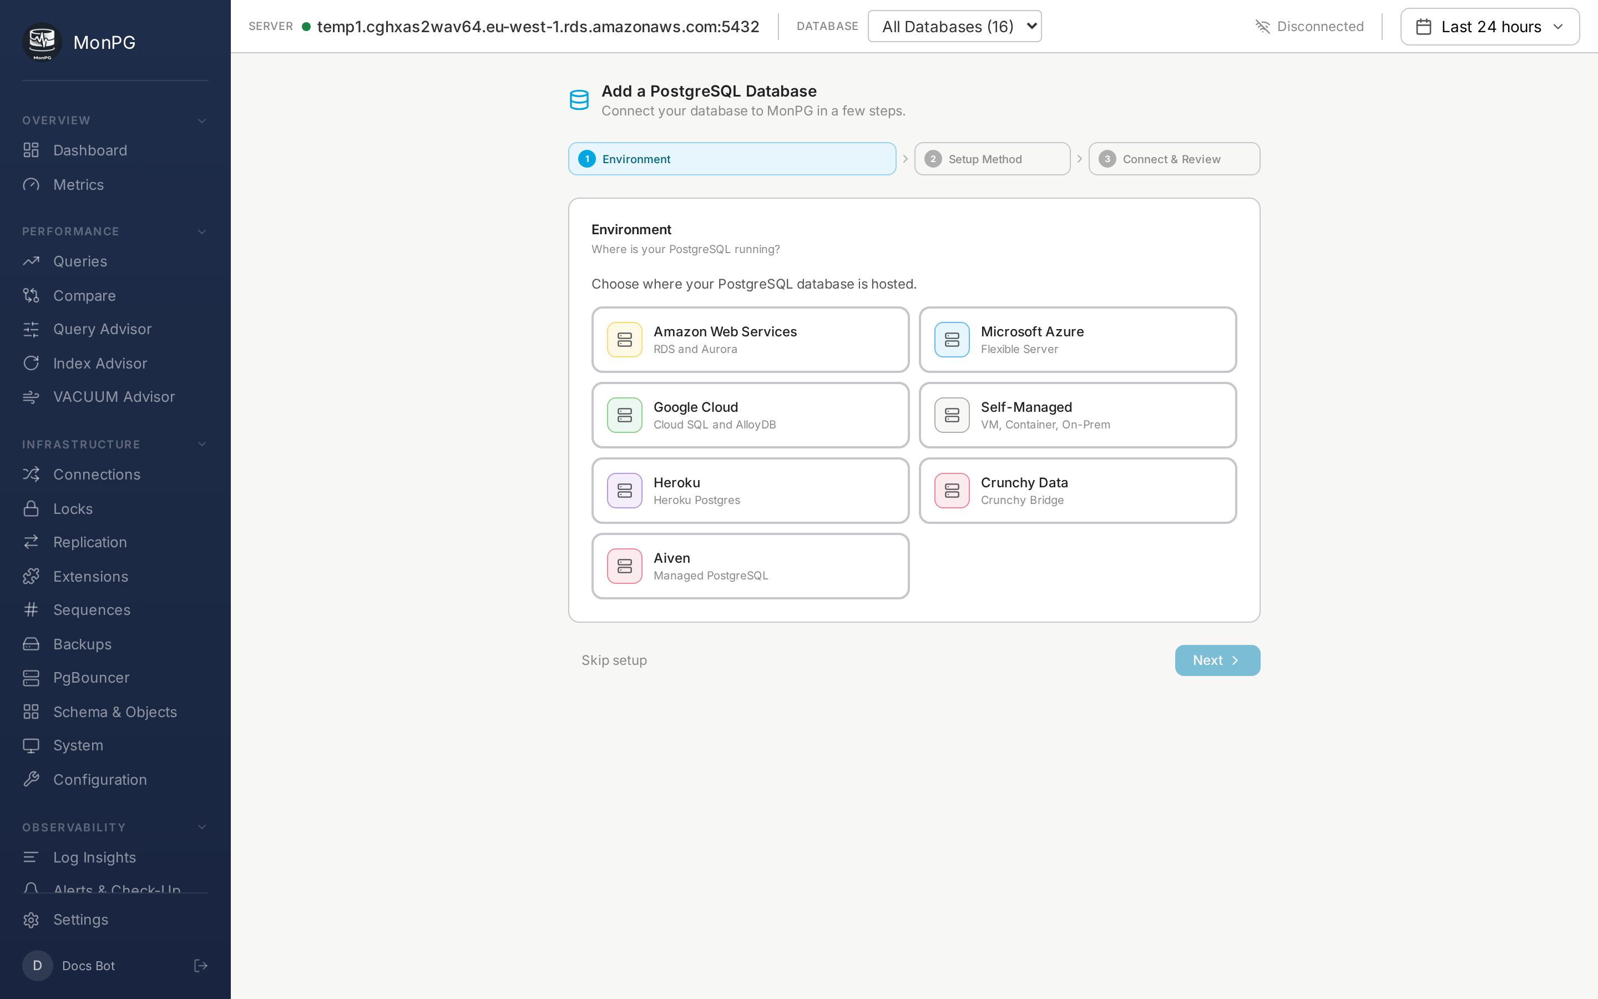This screenshot has height=999, width=1598.
Task: Click the Docs Bot user name
Action: (88, 965)
